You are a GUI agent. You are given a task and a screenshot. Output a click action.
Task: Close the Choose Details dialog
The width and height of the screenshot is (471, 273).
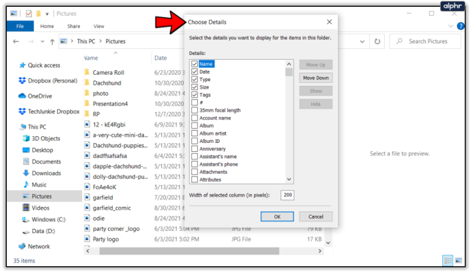(329, 22)
